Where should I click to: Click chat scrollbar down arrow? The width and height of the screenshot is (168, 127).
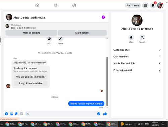[107, 107]
